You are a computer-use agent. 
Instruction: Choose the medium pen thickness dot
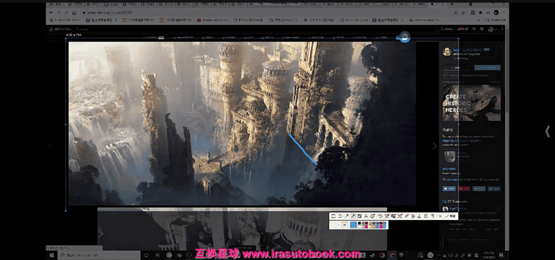coord(338,225)
